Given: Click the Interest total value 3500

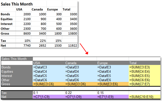Looking at the screenshot, I should coord(73,24).
